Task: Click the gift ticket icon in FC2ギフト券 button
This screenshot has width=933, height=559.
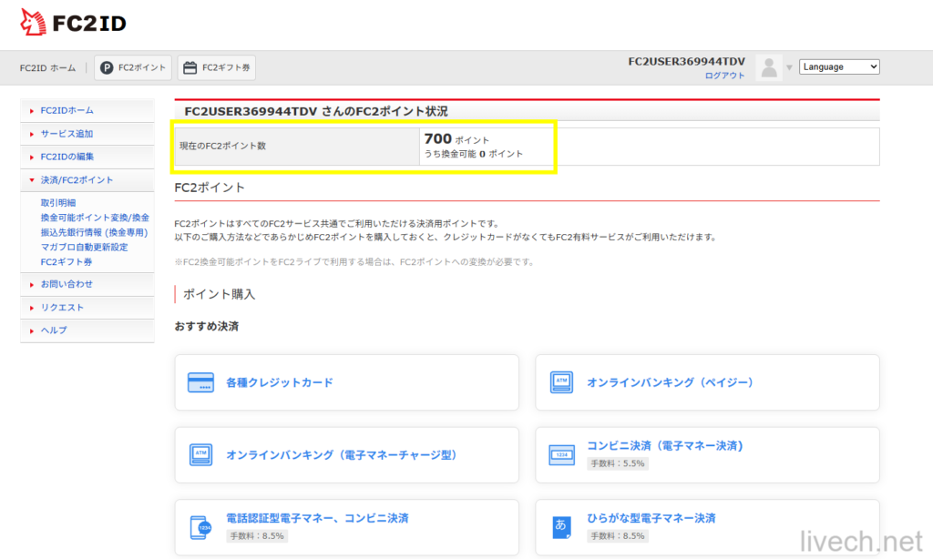Action: pos(190,67)
